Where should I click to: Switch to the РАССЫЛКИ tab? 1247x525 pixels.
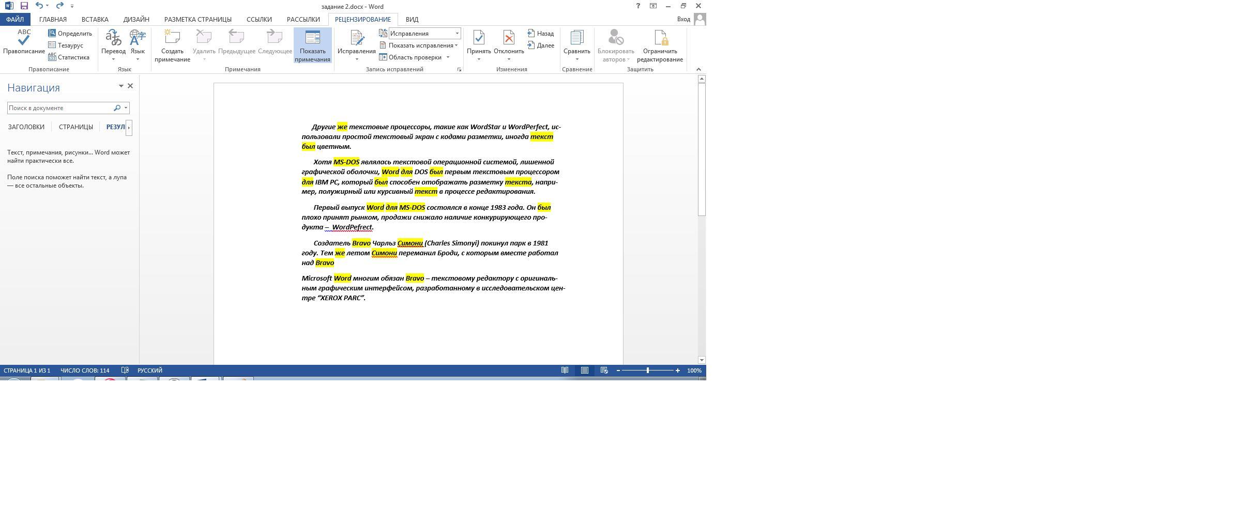click(303, 20)
